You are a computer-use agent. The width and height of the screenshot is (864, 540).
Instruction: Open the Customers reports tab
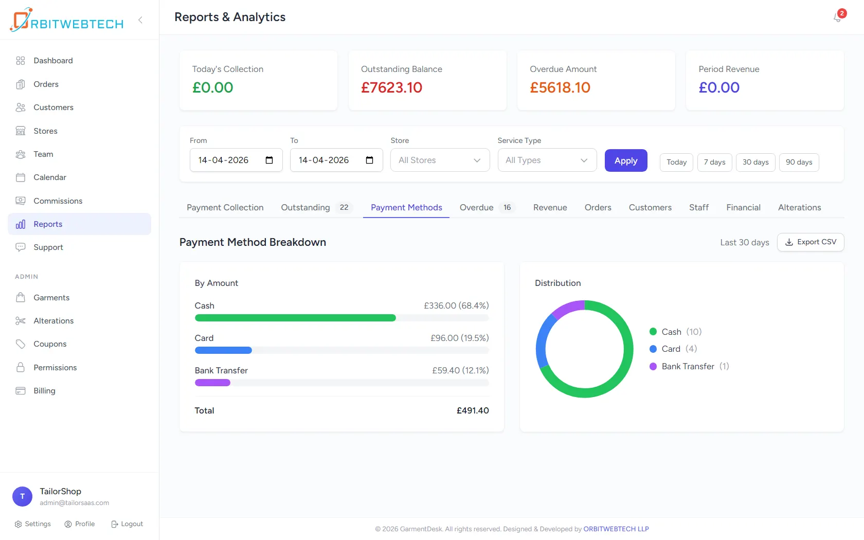650,208
